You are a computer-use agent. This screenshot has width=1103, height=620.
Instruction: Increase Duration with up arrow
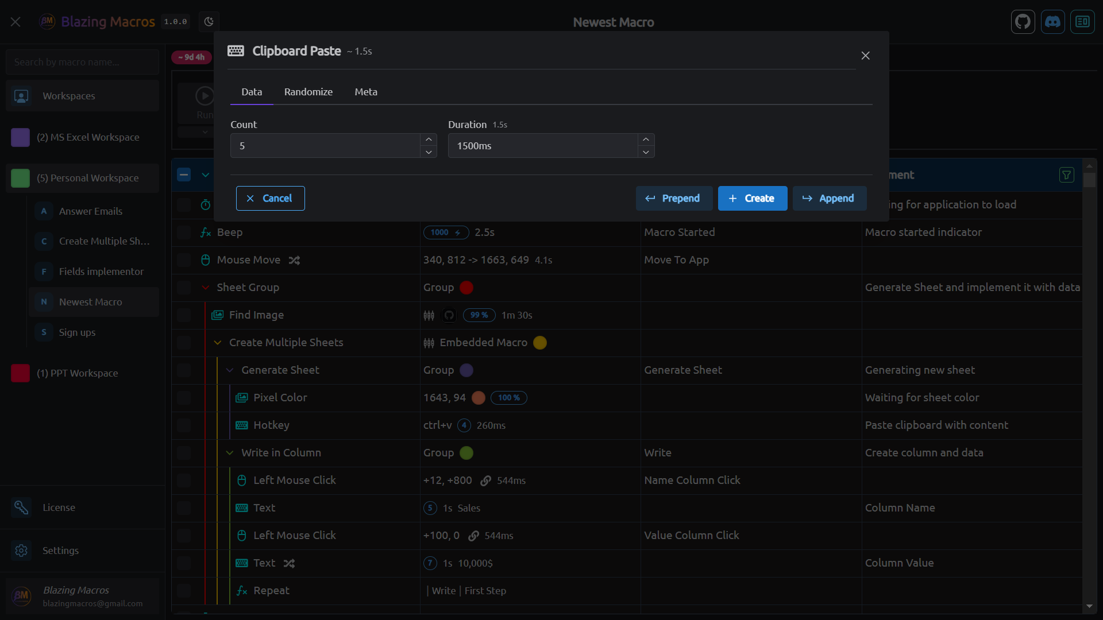646,139
